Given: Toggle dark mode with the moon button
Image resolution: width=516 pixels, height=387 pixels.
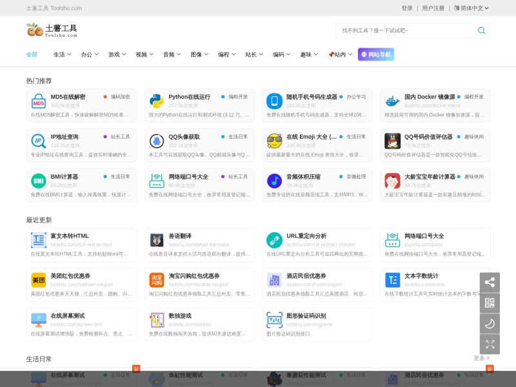Looking at the screenshot, I should [x=490, y=324].
